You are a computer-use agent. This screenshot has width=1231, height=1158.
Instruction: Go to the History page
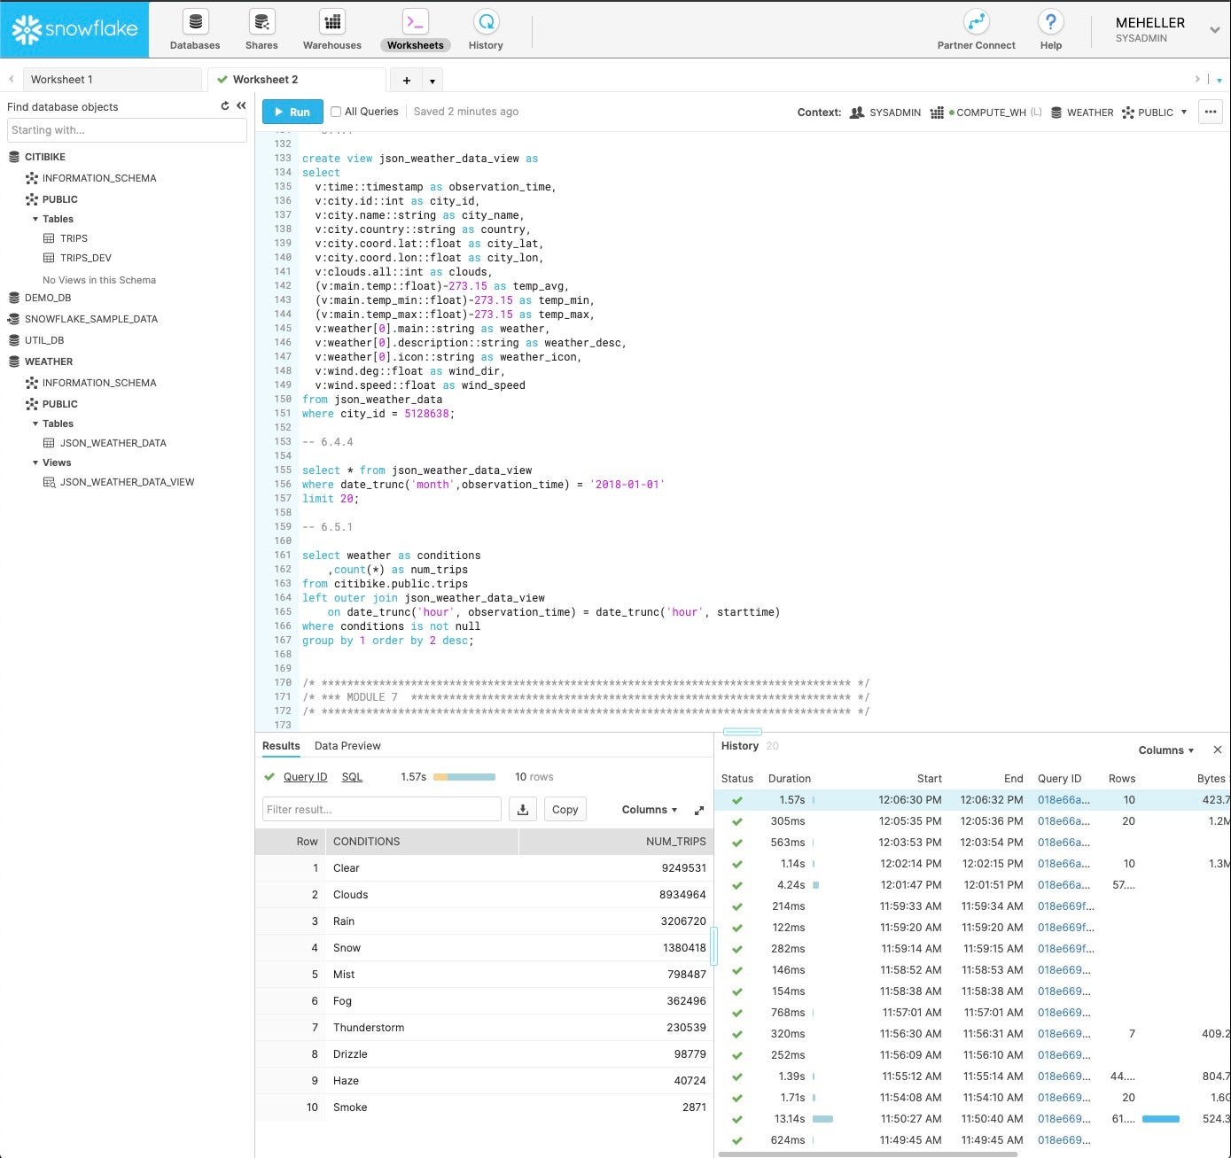486,30
